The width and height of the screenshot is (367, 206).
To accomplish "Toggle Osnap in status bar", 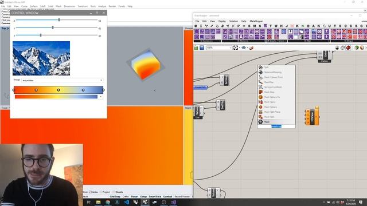I will [x=143, y=197].
